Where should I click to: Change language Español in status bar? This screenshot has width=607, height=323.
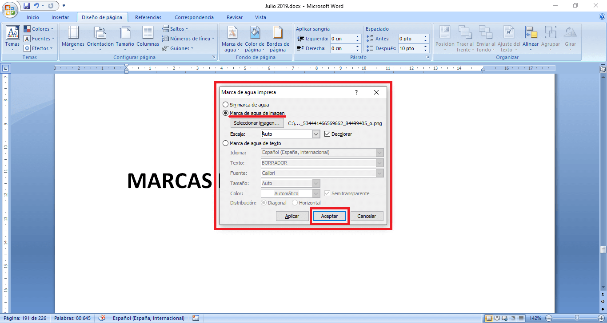(148, 318)
